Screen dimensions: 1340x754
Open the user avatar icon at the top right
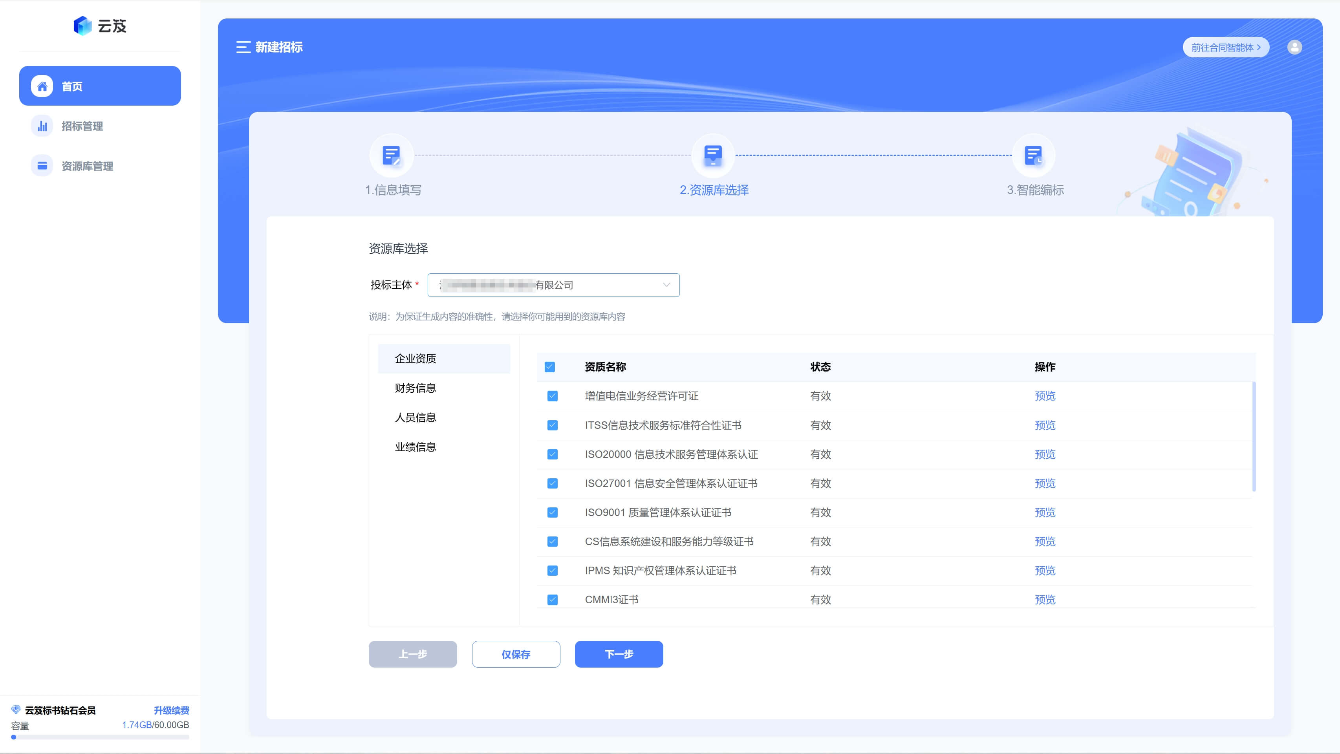1294,47
